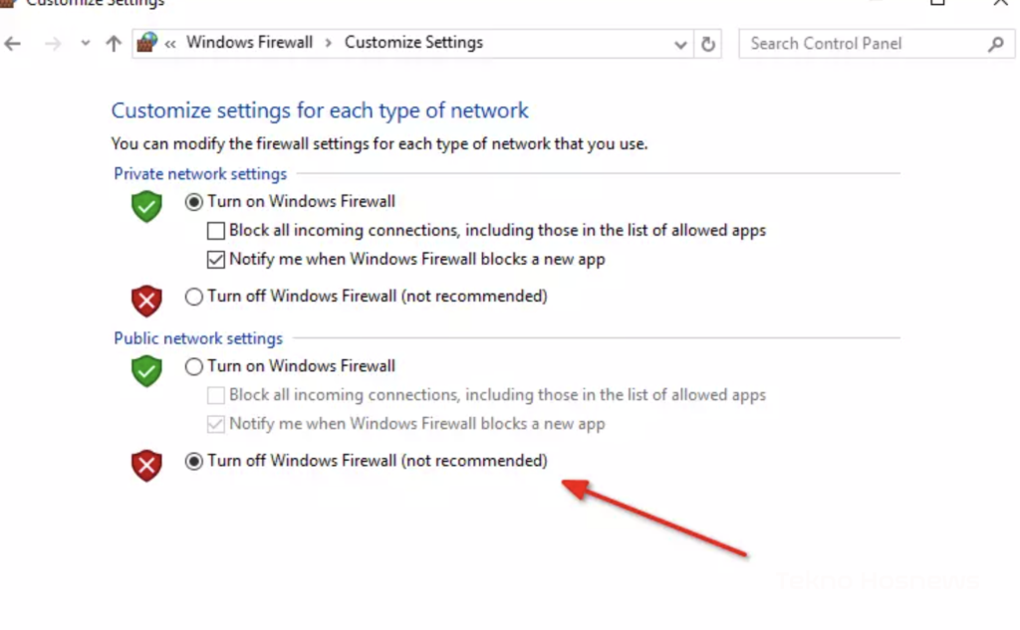Image resolution: width=1020 pixels, height=630 pixels.
Task: Click the search magnifier icon
Action: tap(995, 44)
